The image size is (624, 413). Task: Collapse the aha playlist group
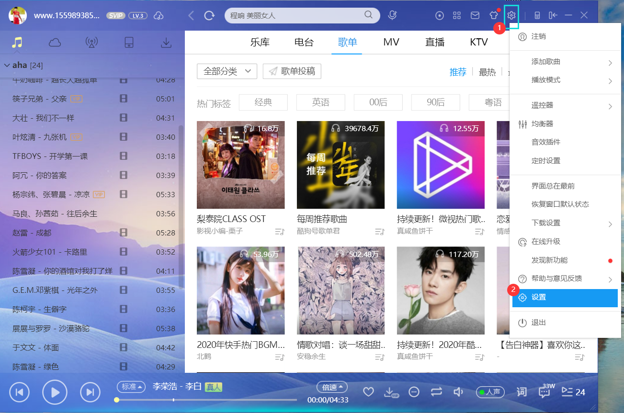tap(7, 65)
